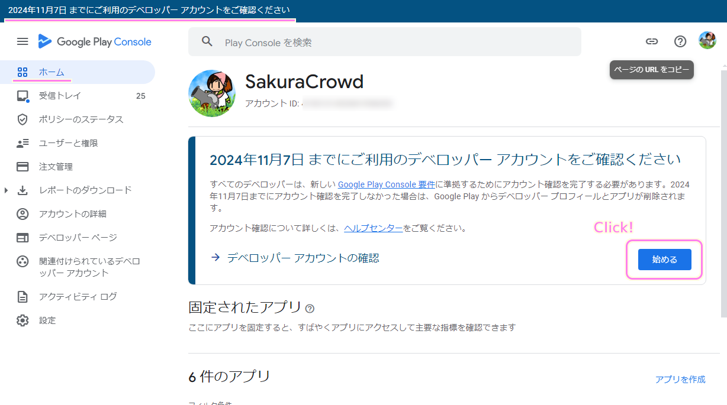This screenshot has width=727, height=405.
Task: Select ホーム in the sidebar
Action: (52, 72)
